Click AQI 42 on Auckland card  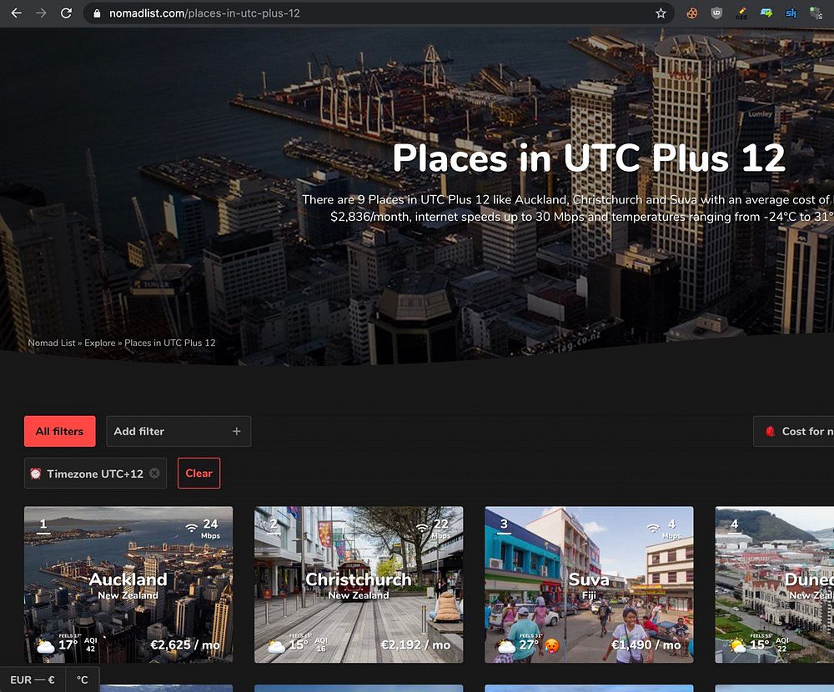(90, 644)
